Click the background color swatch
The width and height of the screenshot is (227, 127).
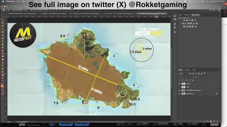click(3, 87)
